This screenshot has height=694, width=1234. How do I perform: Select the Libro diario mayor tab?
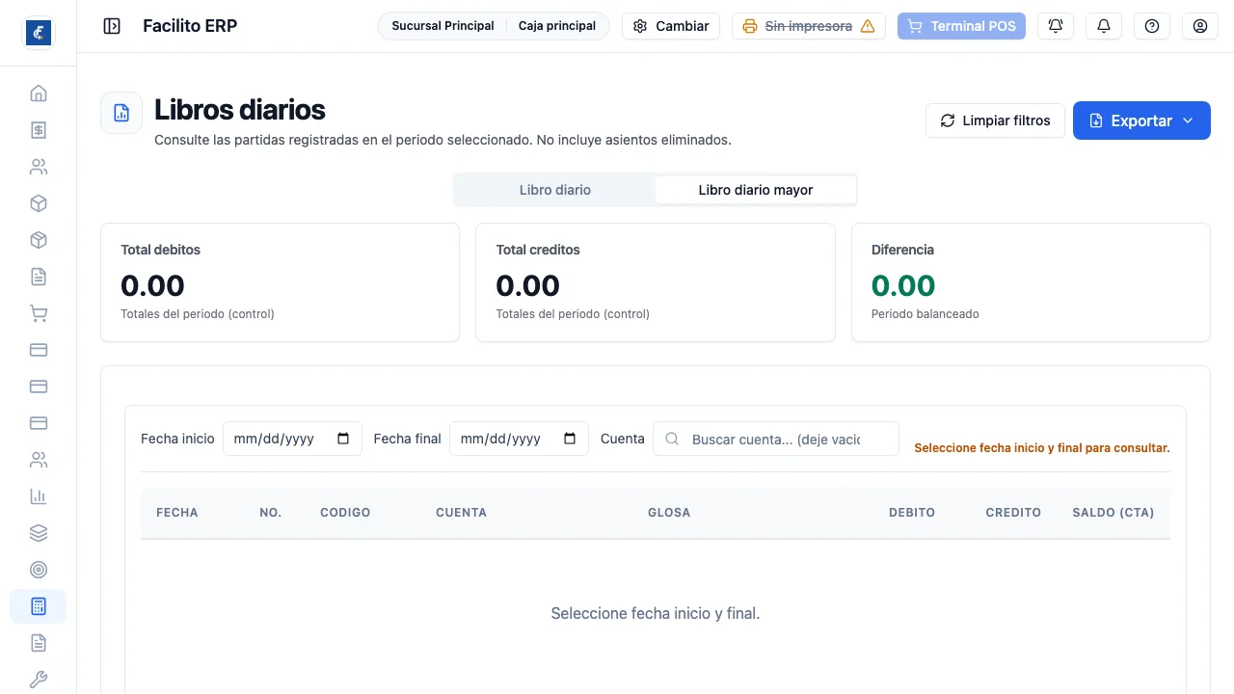756,190
